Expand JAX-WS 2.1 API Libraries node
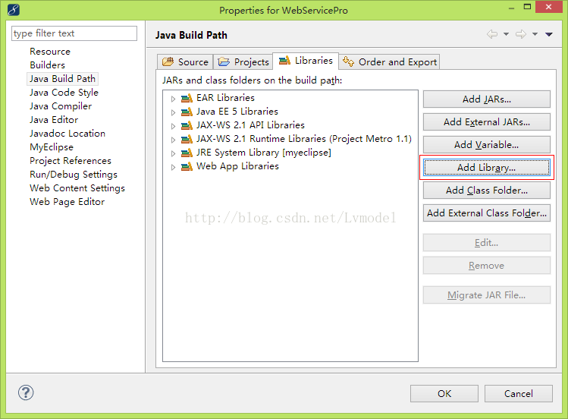The width and height of the screenshot is (568, 419). coord(173,126)
